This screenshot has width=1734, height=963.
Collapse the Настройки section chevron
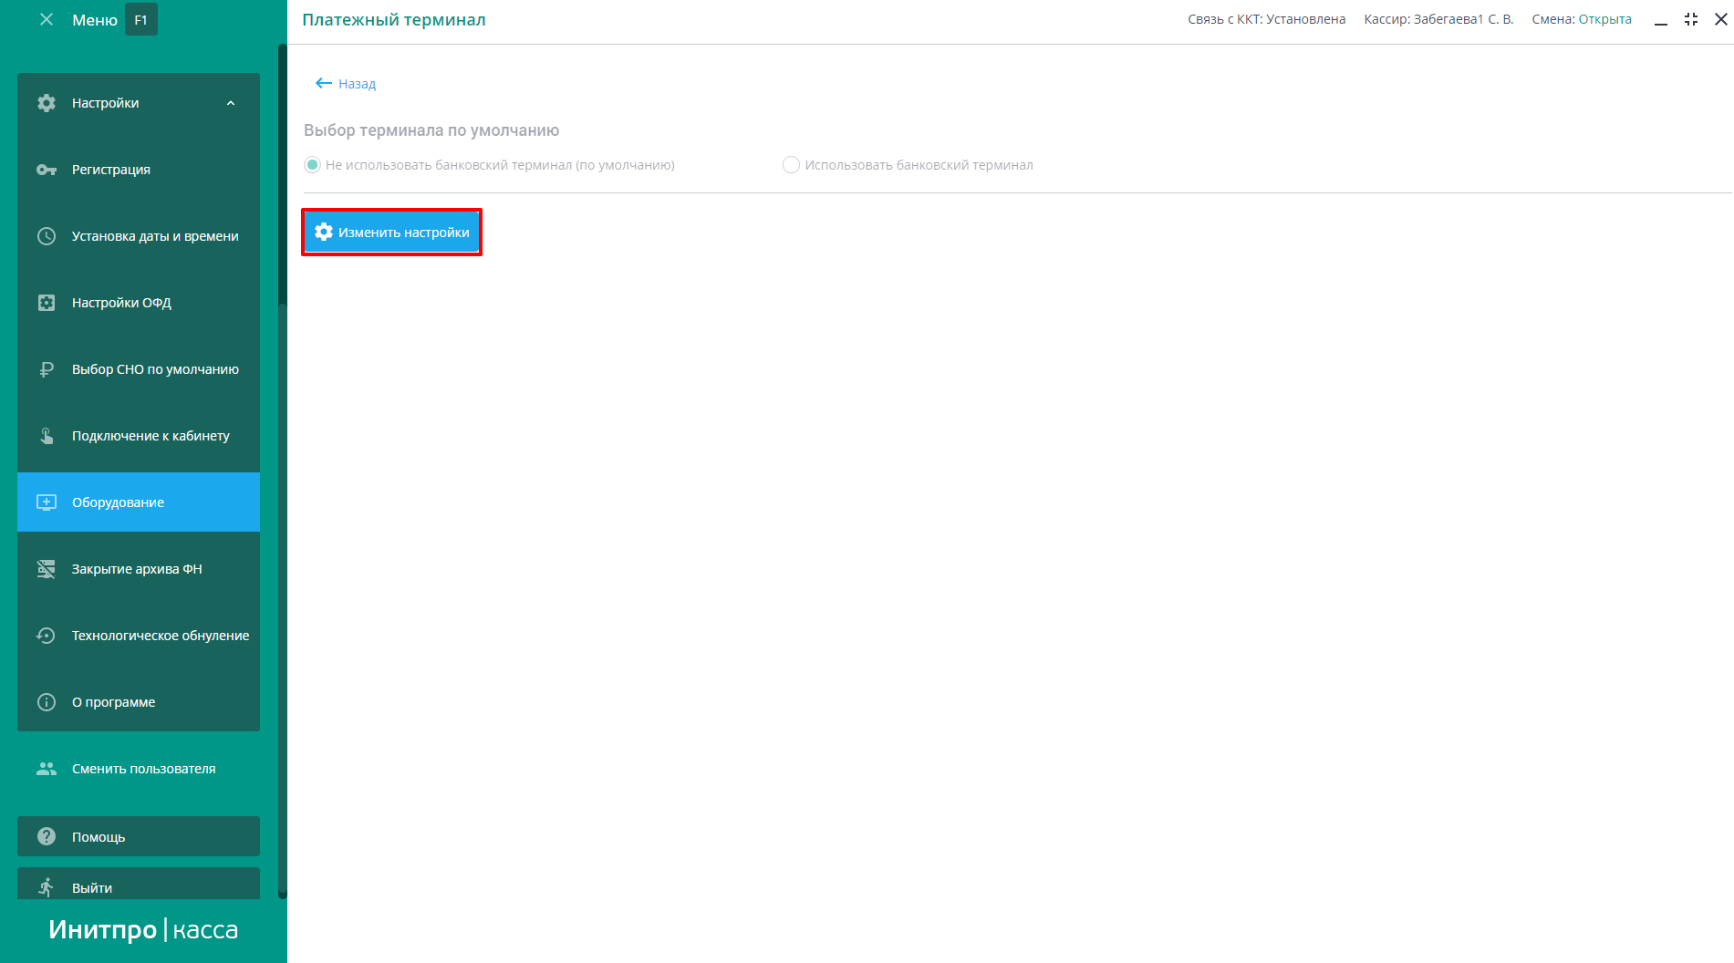pyautogui.click(x=231, y=103)
